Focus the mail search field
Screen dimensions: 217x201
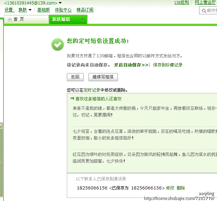208,10
